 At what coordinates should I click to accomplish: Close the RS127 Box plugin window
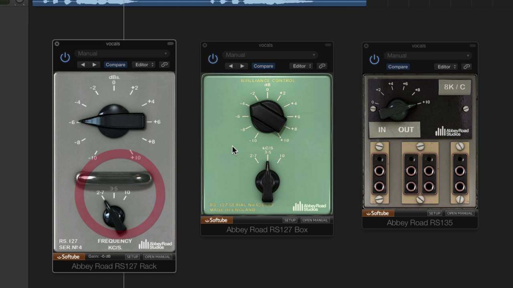tap(205, 45)
